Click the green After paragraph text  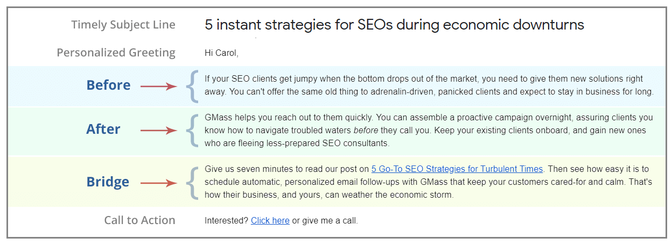[x=429, y=131]
